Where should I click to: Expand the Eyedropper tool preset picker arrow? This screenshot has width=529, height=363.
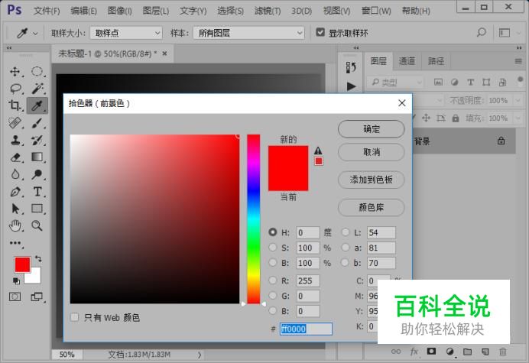pos(35,34)
